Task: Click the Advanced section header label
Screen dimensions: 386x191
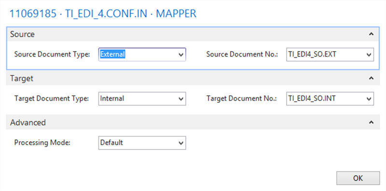Action: (28, 123)
